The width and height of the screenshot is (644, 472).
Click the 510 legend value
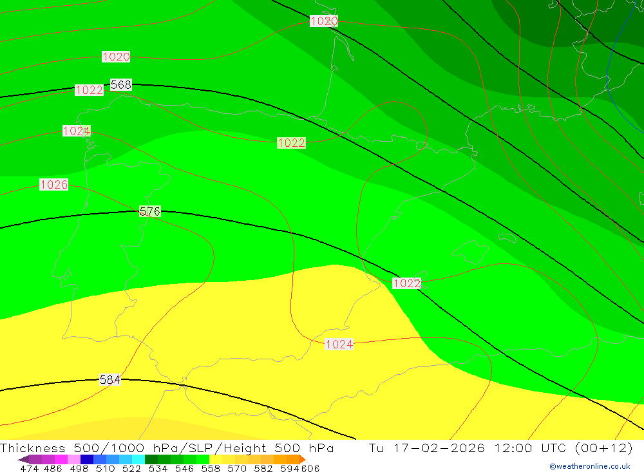coord(105,468)
